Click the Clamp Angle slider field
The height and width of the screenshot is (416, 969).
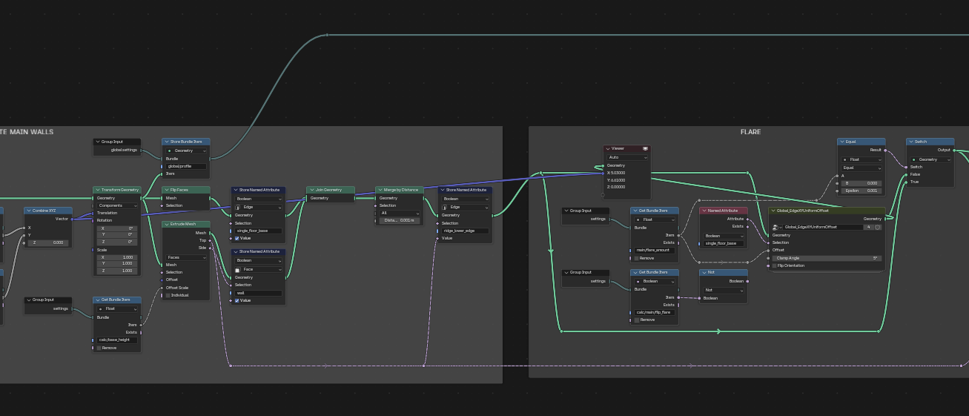827,258
